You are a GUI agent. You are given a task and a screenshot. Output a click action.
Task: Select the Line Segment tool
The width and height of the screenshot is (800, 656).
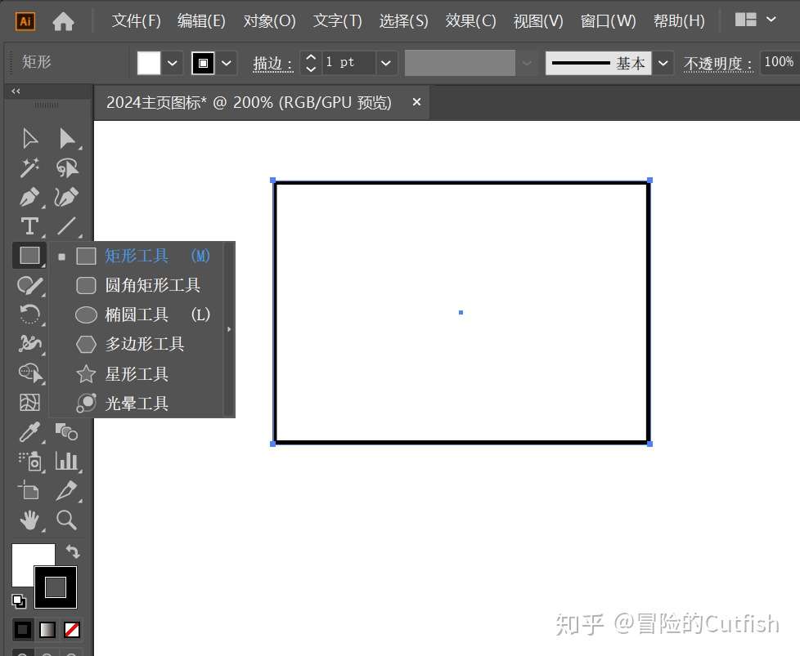tap(67, 226)
